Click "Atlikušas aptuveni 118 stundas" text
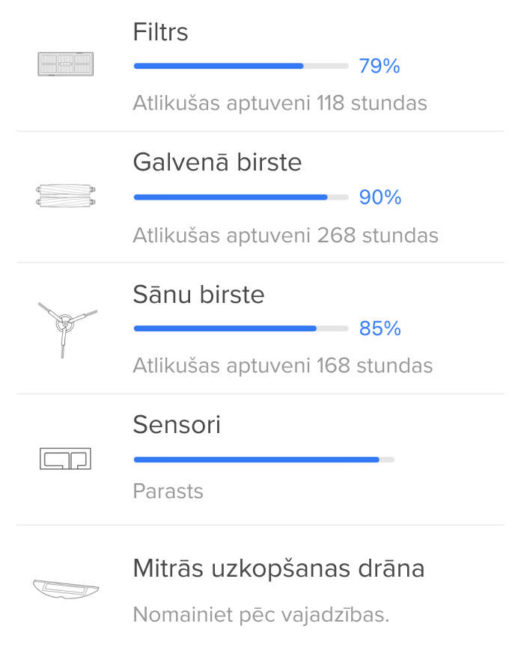The width and height of the screenshot is (521, 653). click(x=280, y=103)
